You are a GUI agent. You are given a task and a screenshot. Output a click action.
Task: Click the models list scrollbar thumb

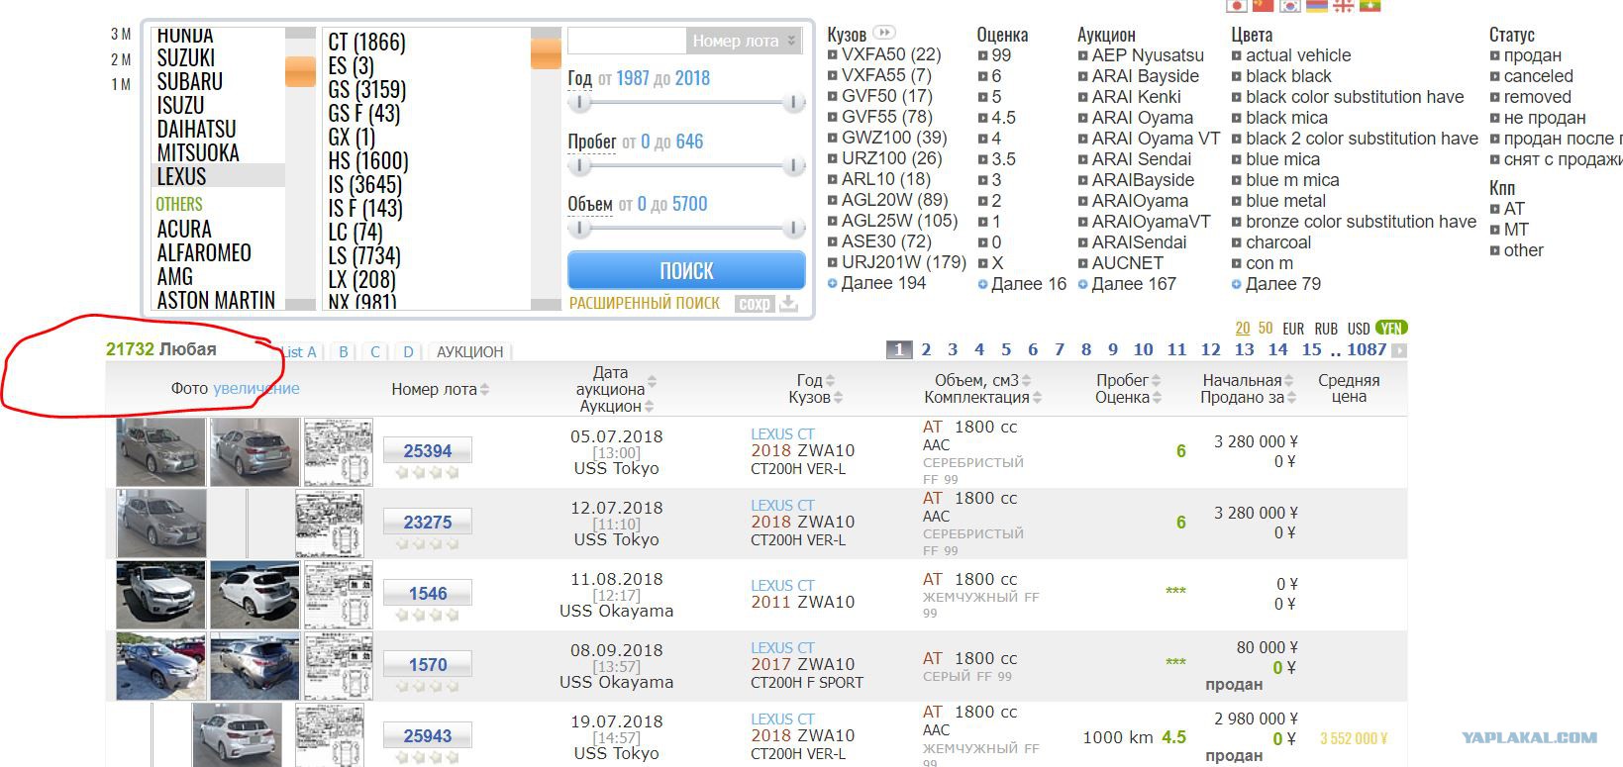[546, 53]
